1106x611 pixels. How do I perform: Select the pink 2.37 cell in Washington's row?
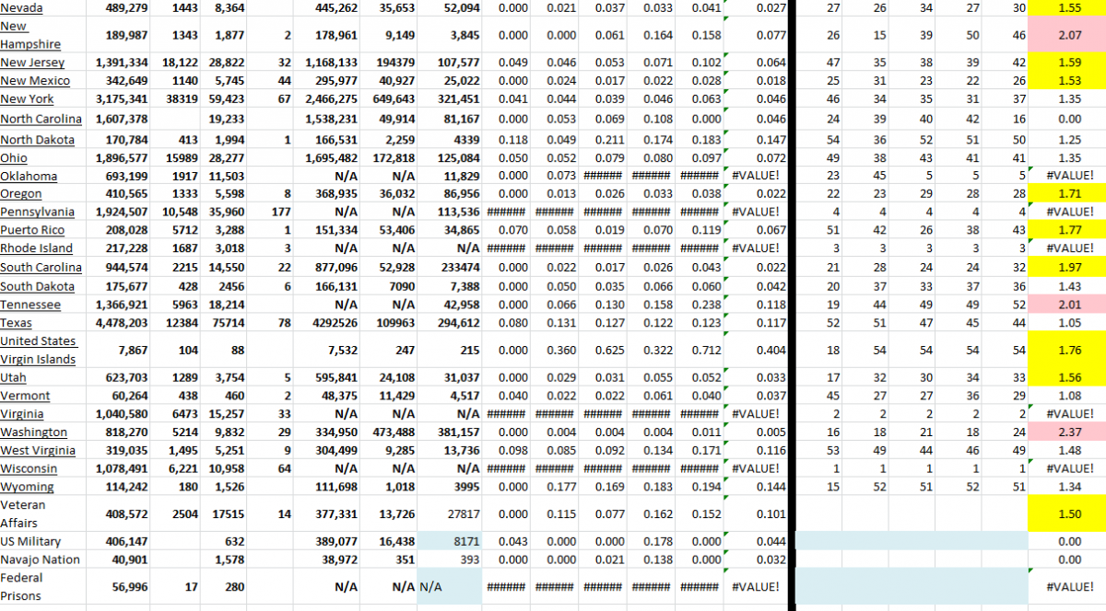[x=1069, y=432]
